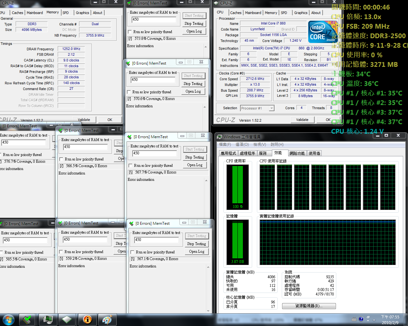Click scroll-up arrow in 567.7% error information
The image size is (408, 326).
click(x=206, y=181)
